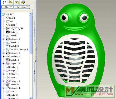Click the model tree scroll-up arrow
Image resolution: width=116 pixels, height=99 pixels.
coord(31,14)
